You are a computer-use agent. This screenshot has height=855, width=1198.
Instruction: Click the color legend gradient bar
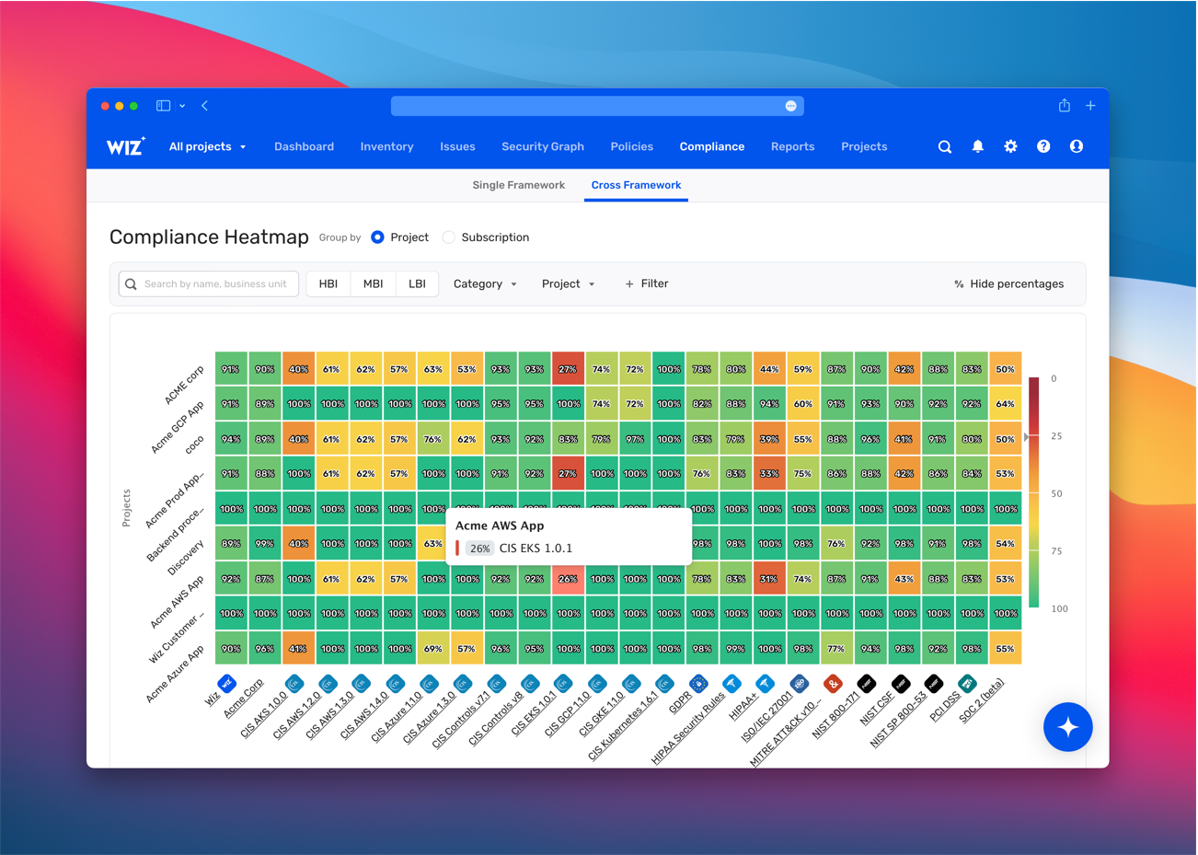1034,492
